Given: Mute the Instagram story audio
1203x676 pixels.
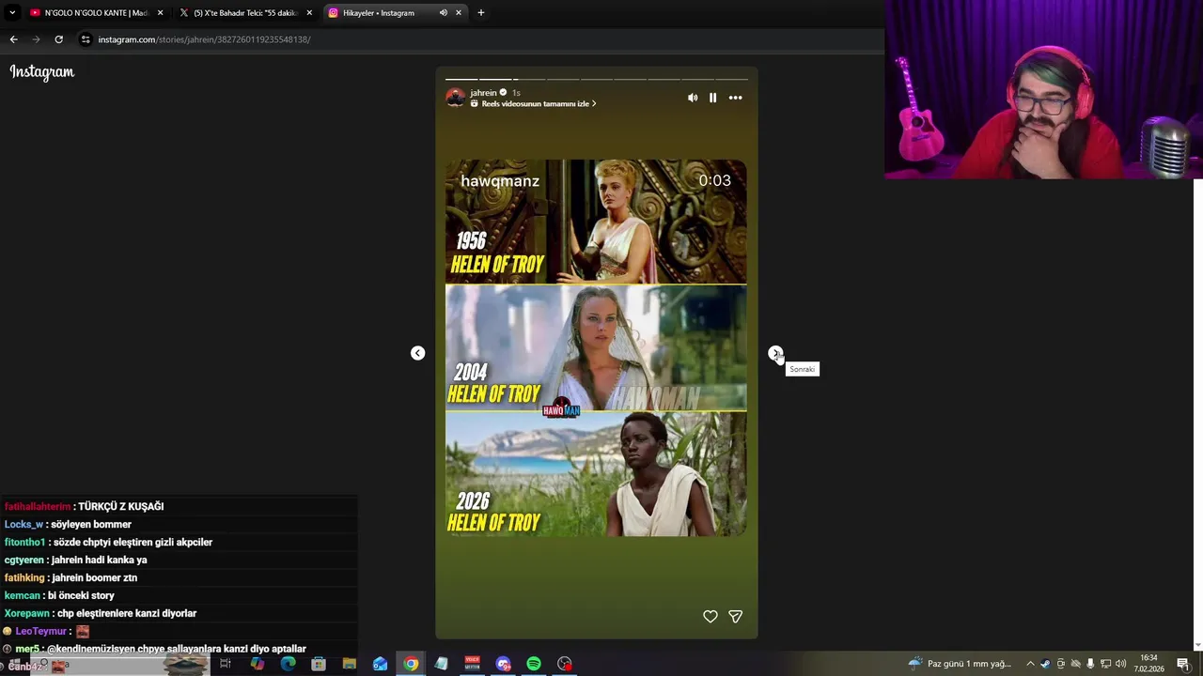Looking at the screenshot, I should coord(693,98).
